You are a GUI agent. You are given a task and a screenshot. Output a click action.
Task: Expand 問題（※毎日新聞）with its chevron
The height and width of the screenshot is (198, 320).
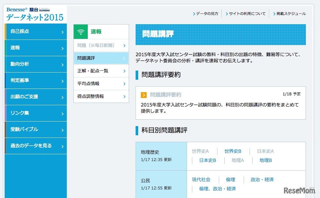(x=125, y=46)
